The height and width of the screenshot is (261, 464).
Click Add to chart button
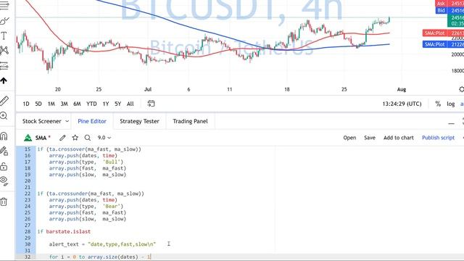coord(399,138)
